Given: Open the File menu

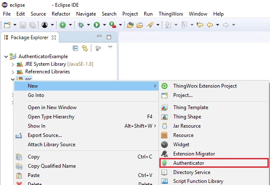Looking at the screenshot, I should 7,14.
